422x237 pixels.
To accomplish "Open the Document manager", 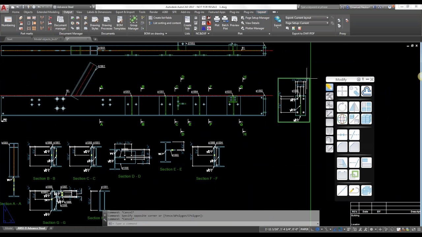I will (x=60, y=23).
